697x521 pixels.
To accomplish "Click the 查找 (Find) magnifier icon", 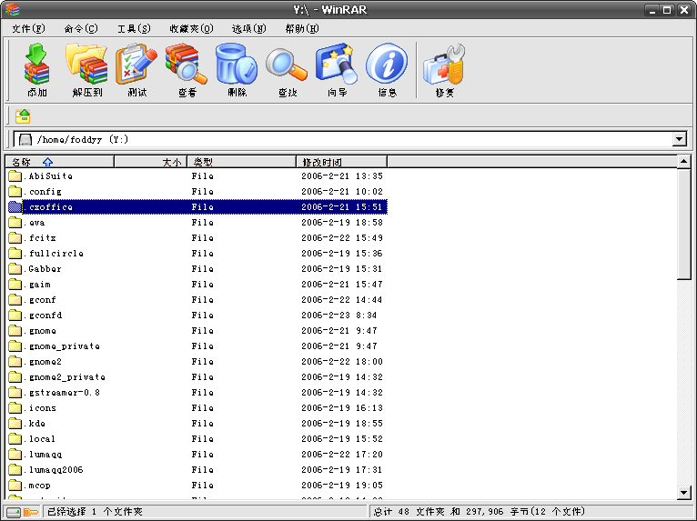I will click(x=287, y=65).
